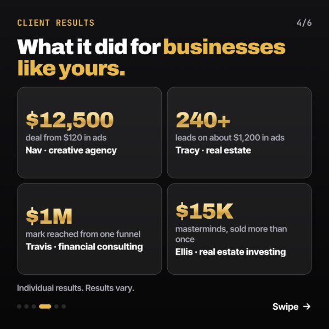329x329 pixels.
Task: Click the Swipe arrow icon
Action: [307, 307]
